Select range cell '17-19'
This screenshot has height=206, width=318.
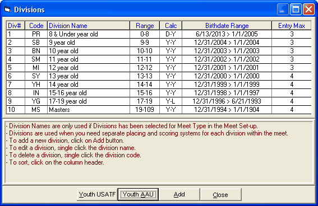click(x=145, y=101)
